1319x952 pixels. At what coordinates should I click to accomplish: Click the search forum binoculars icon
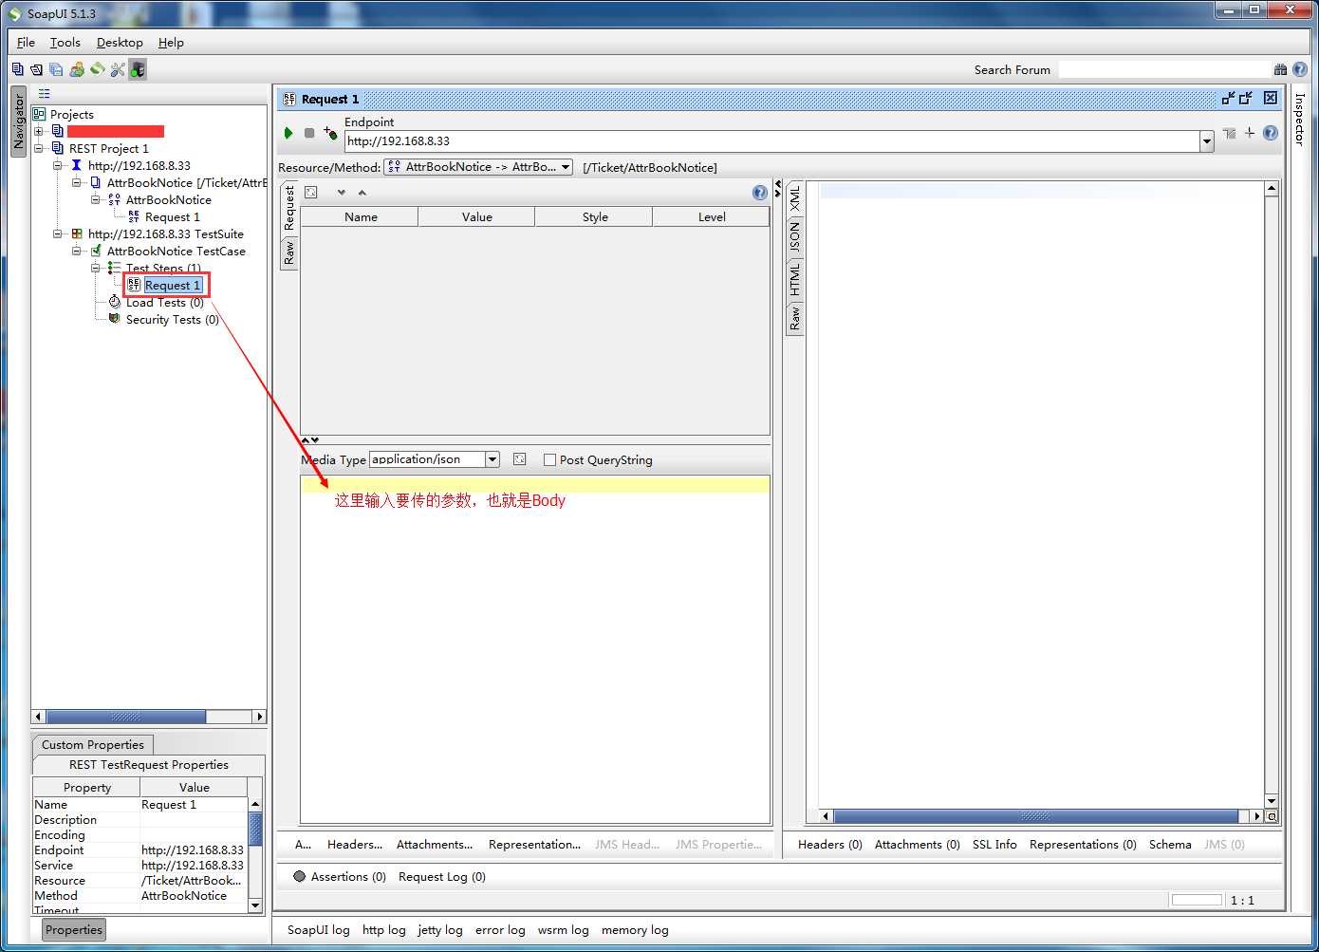pyautogui.click(x=1280, y=69)
